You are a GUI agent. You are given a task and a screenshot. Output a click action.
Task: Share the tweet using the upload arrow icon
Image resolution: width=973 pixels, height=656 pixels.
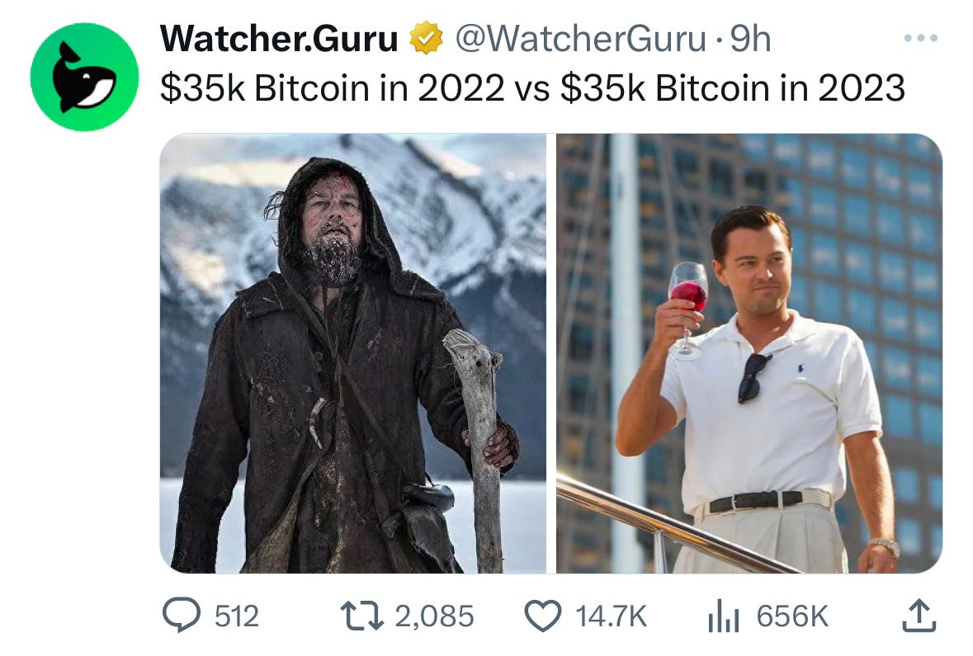(x=919, y=616)
